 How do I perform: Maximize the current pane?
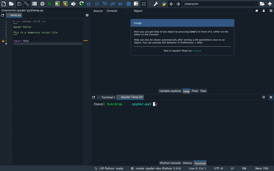pos(136,4)
